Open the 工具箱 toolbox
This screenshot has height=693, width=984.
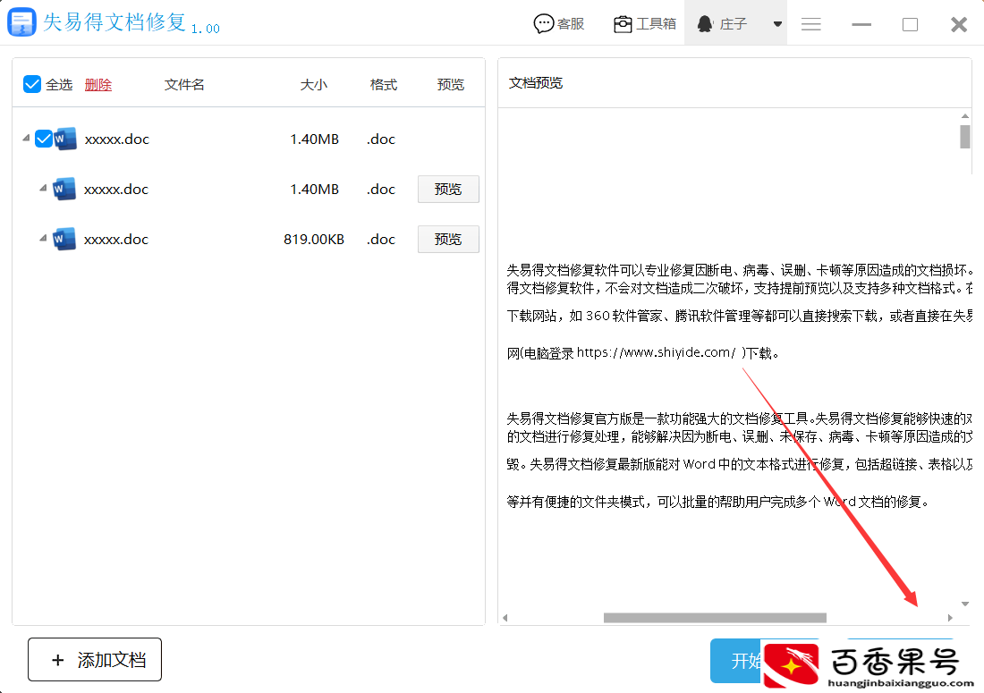pyautogui.click(x=644, y=24)
